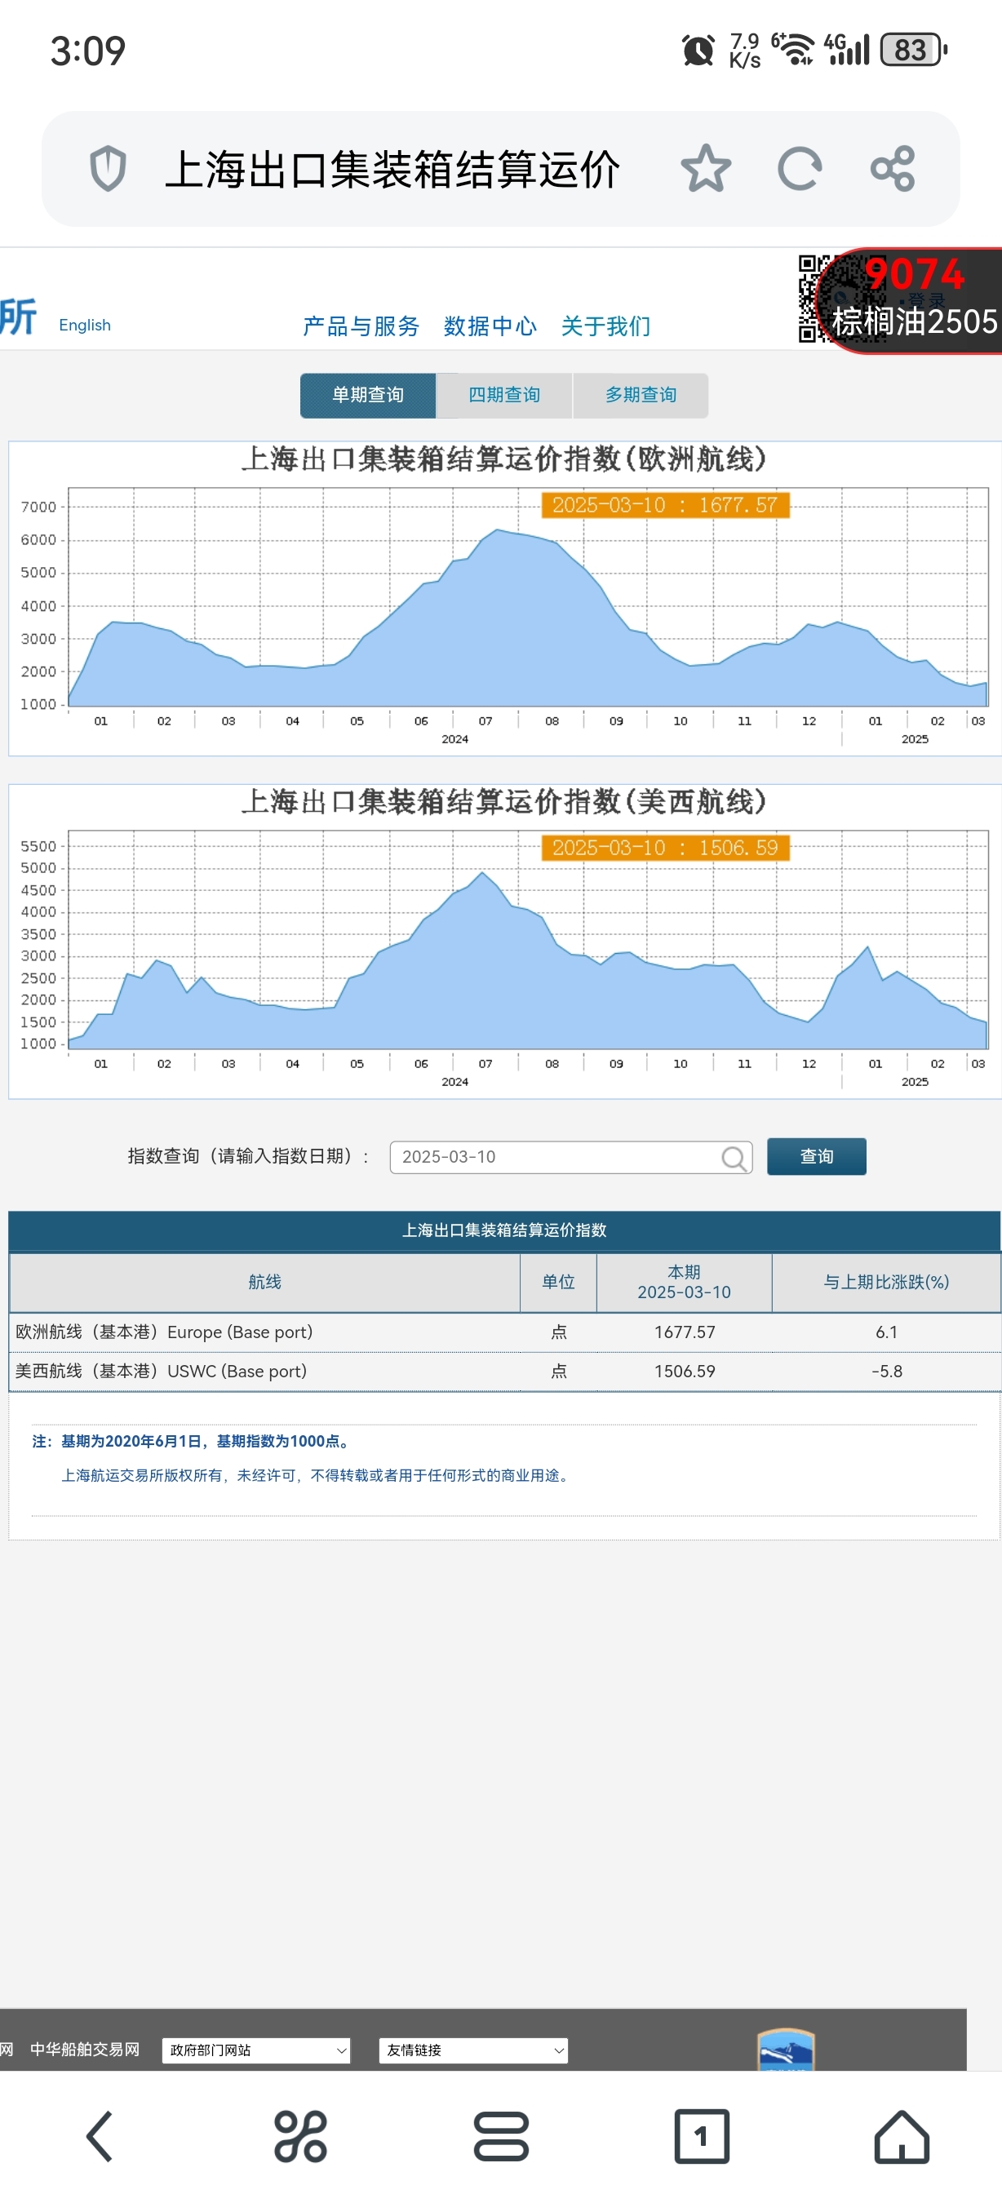Tap the 1677.57 table value
Image resolution: width=1002 pixels, height=2203 pixels.
(685, 1332)
